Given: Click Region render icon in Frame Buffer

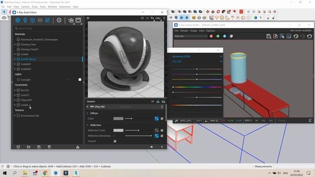Looking at the screenshot, I should (282, 36).
